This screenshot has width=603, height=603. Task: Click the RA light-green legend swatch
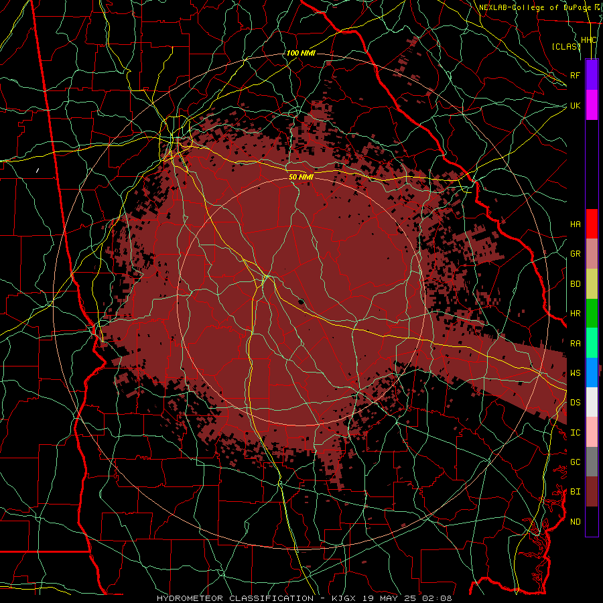coord(592,343)
